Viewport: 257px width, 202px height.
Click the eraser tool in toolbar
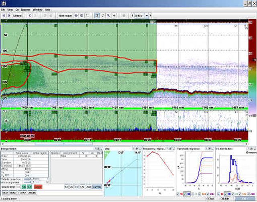(x=103, y=16)
